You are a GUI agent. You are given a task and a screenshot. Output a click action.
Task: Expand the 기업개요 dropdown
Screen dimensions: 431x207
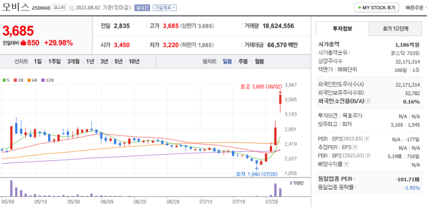tap(164, 8)
